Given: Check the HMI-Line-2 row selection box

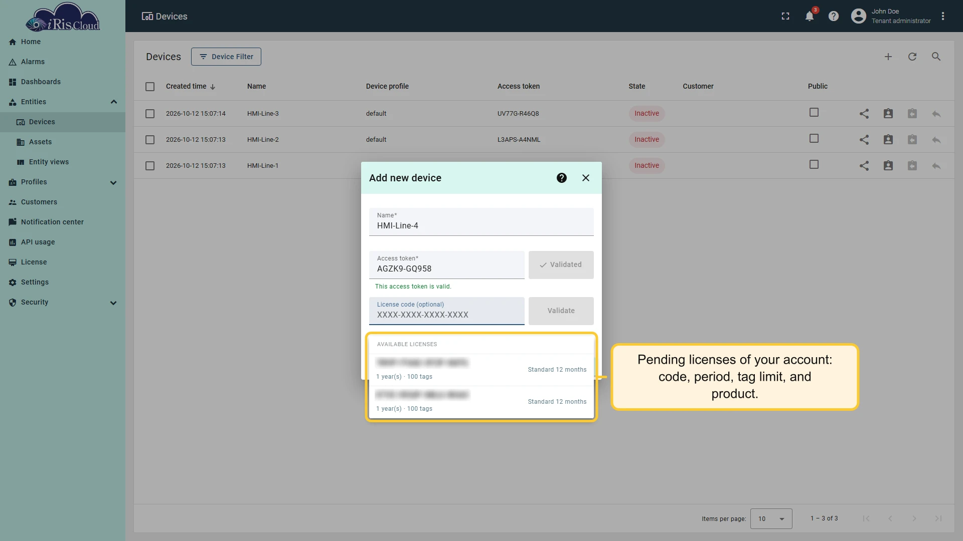Looking at the screenshot, I should pos(150,140).
